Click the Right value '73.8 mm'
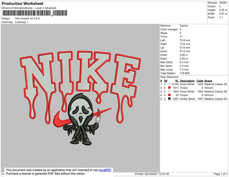The height and width of the screenshot is (177, 229). [x=185, y=44]
